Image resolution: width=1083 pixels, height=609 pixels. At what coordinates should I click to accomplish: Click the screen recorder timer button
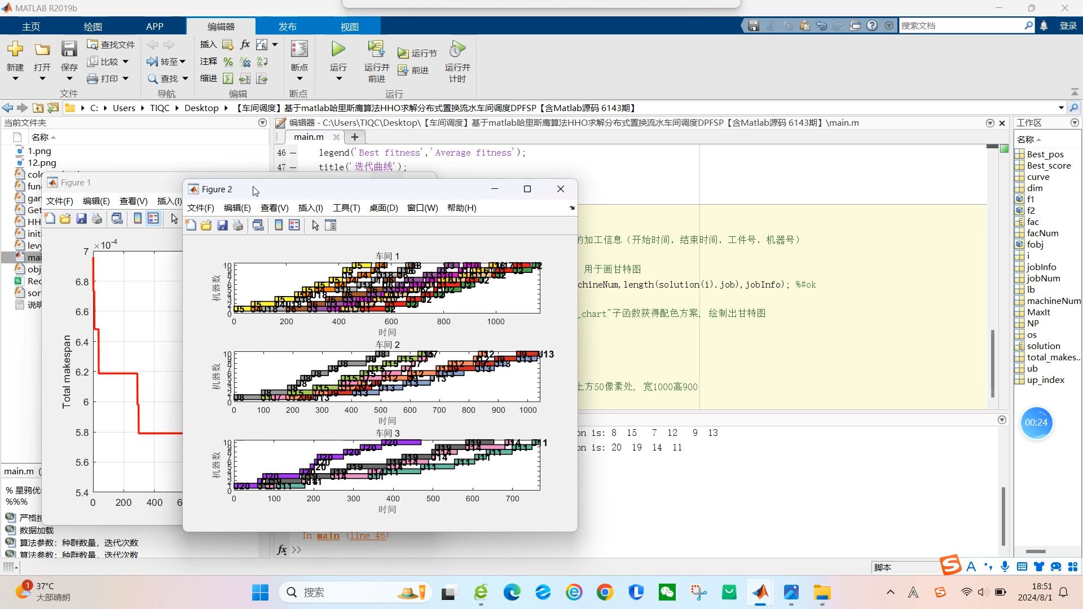pos(1036,422)
